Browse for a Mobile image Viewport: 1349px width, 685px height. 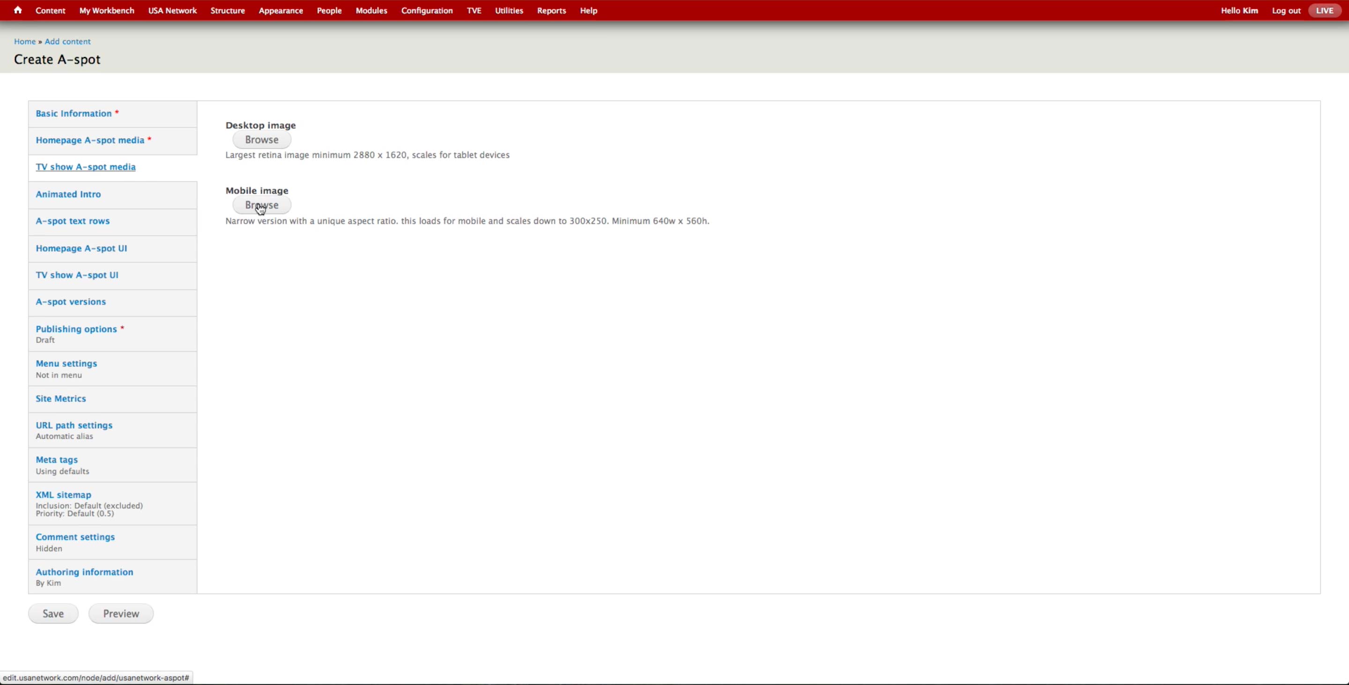point(261,205)
